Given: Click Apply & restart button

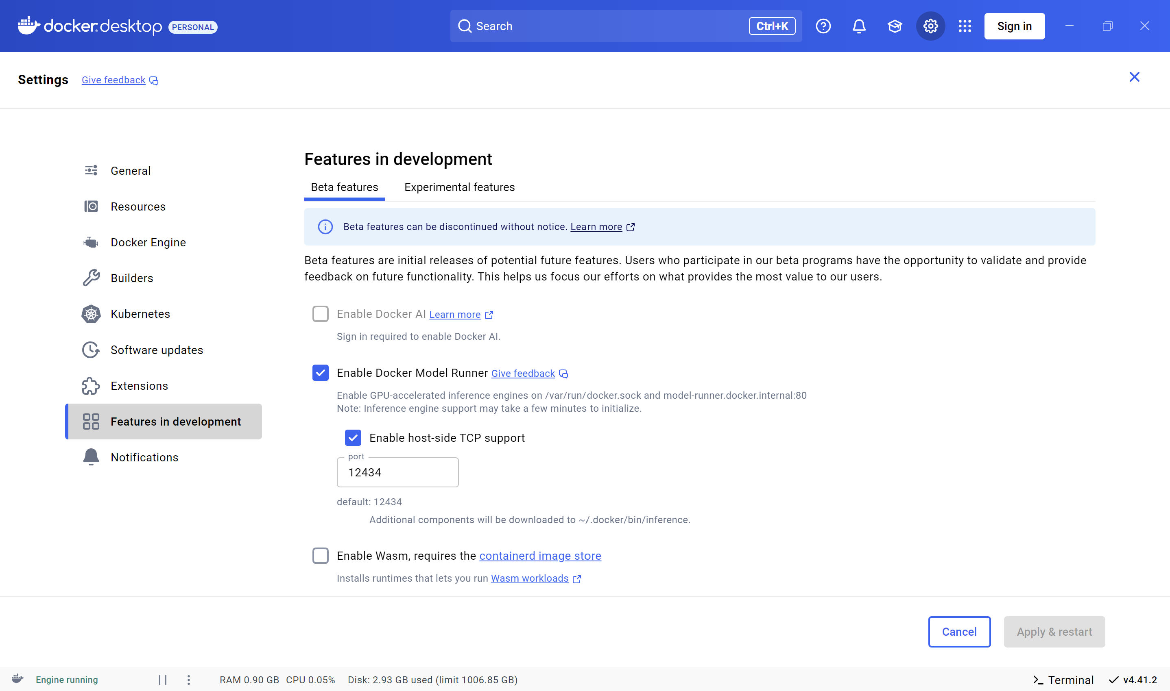Looking at the screenshot, I should click(1054, 631).
